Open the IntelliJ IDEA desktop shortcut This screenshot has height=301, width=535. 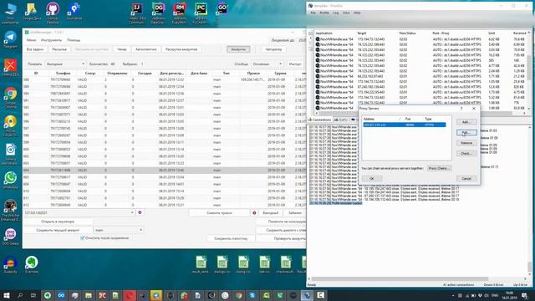(137, 13)
